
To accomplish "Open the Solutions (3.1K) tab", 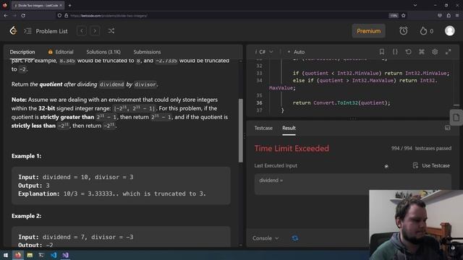I will click(x=103, y=52).
